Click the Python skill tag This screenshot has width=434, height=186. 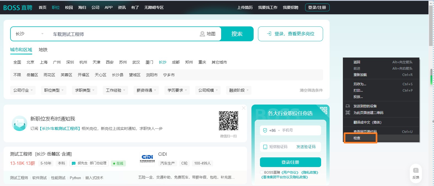pyautogui.click(x=75, y=178)
